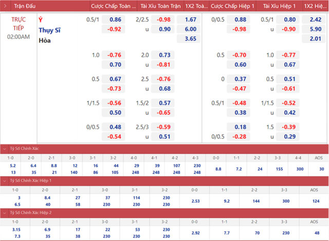Select the AOS odds of 124
This screenshot has height=241, width=329.
pyautogui.click(x=315, y=200)
